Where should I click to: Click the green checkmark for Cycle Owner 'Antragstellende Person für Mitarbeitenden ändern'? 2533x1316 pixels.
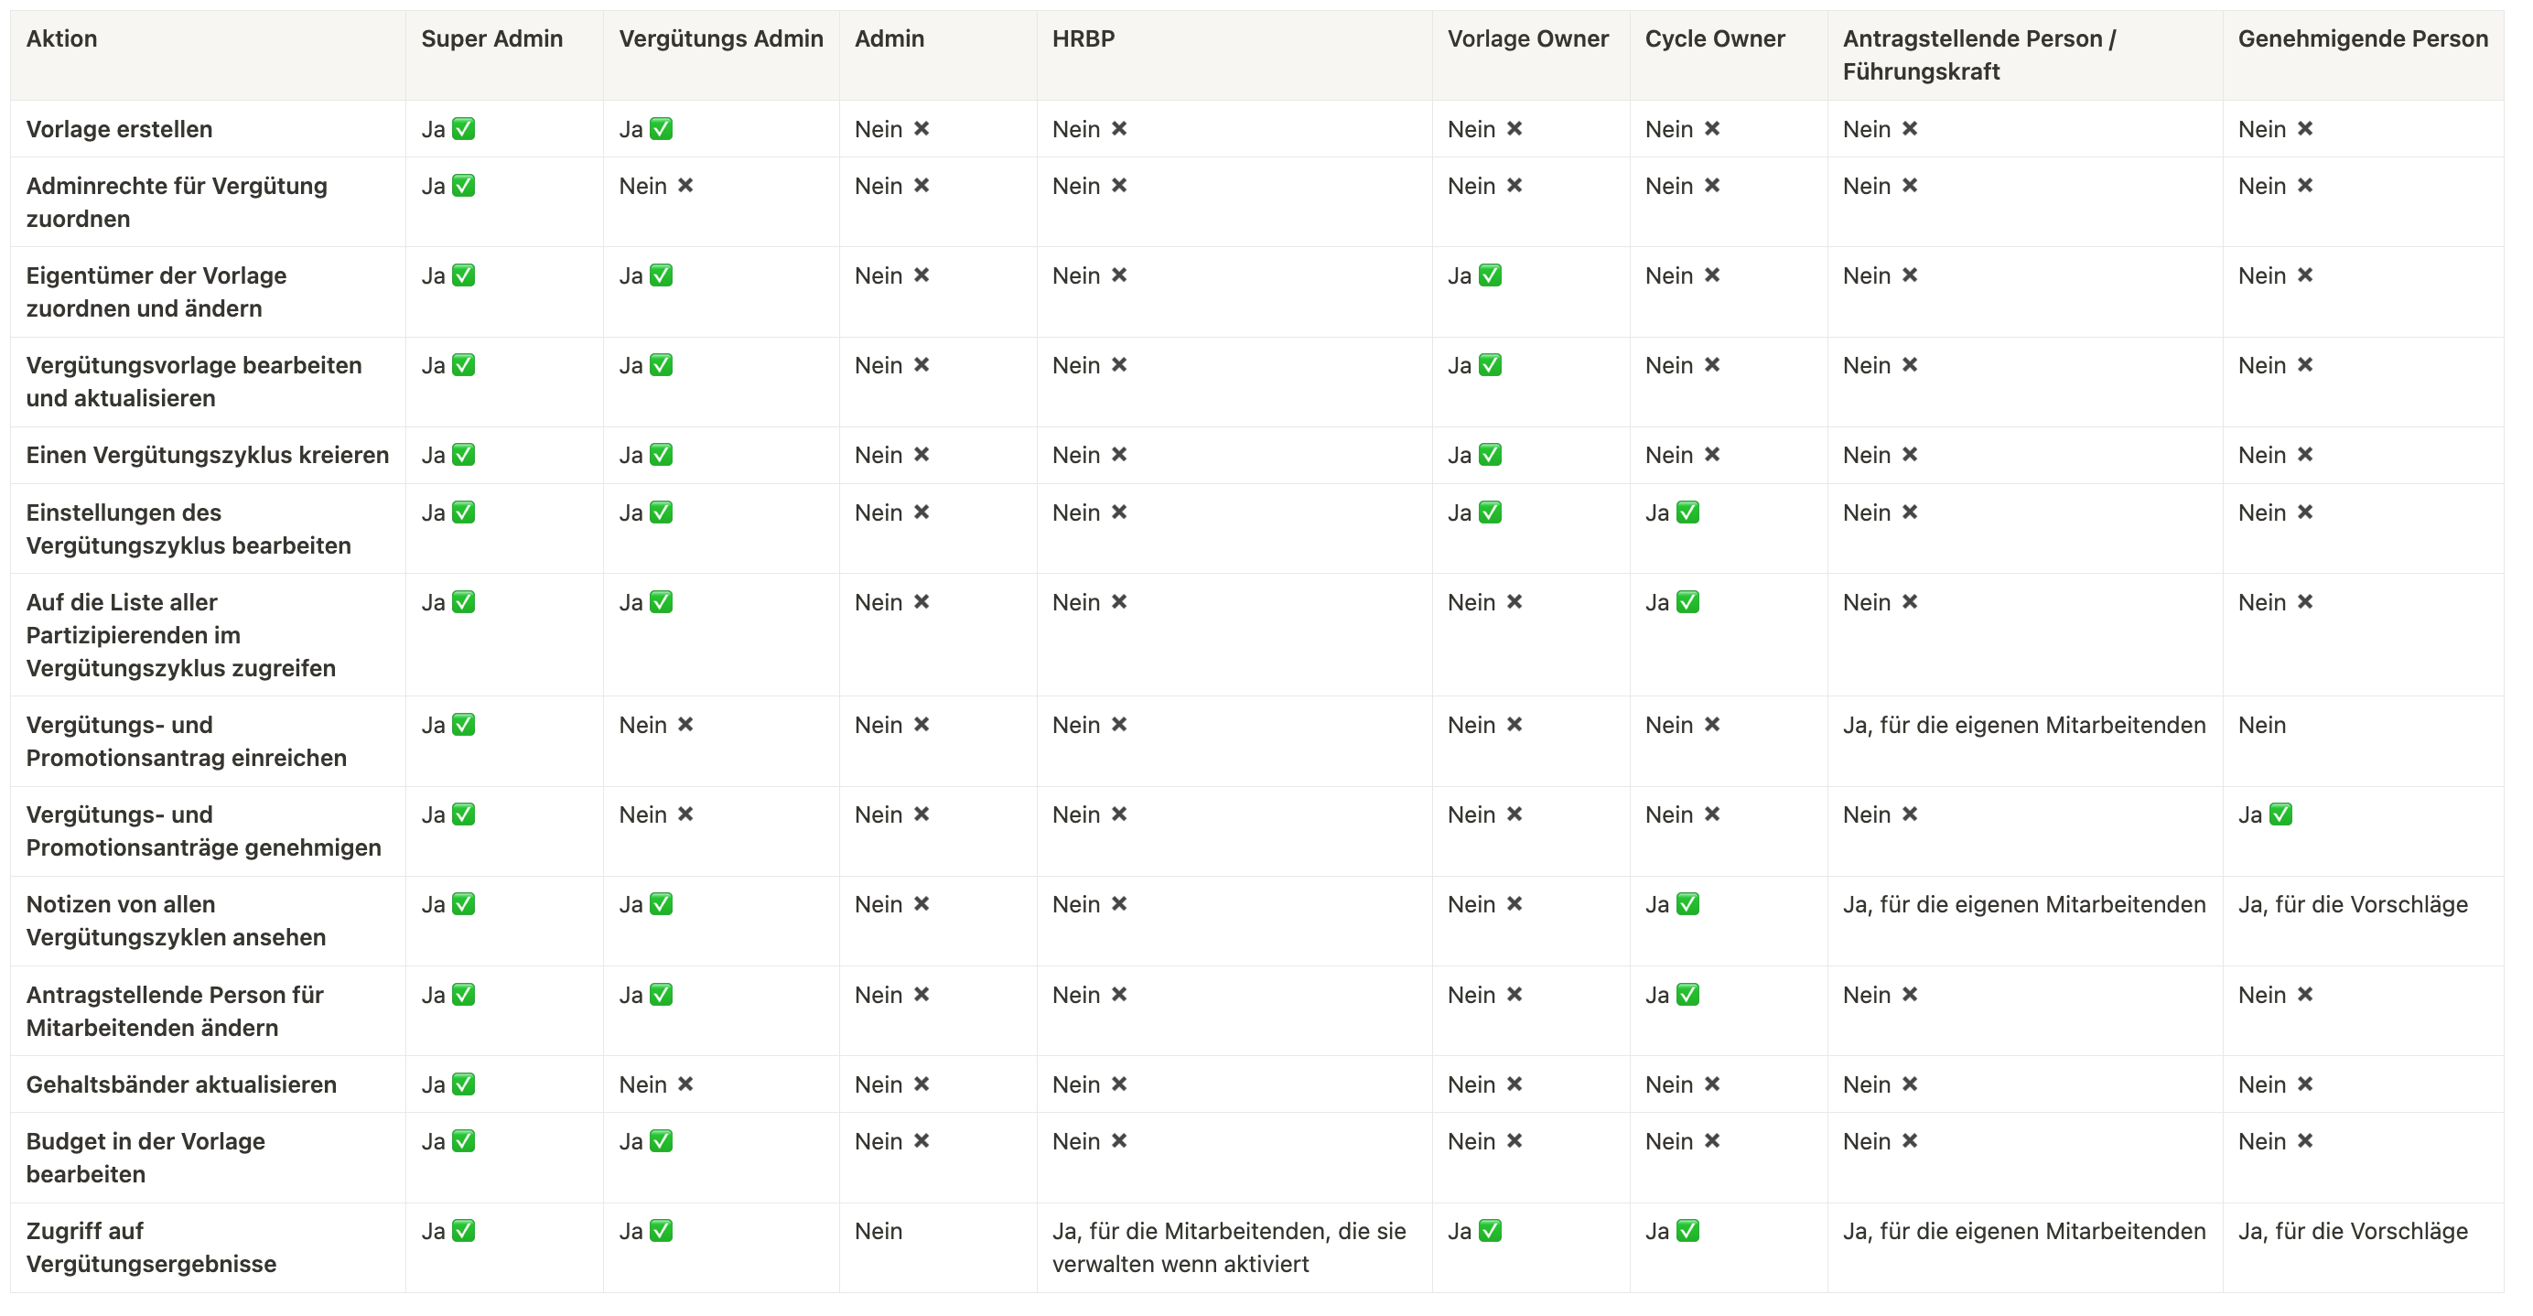1688,996
